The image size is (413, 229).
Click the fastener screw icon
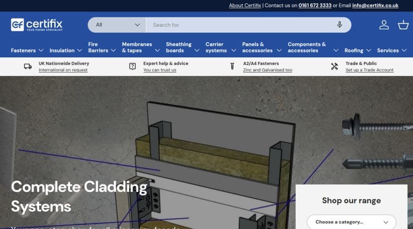pyautogui.click(x=232, y=66)
